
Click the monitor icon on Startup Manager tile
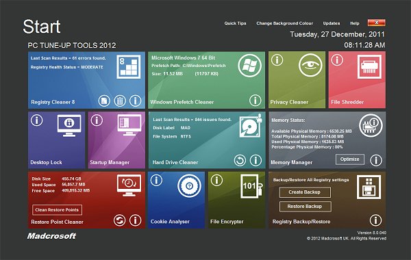[x=129, y=125]
